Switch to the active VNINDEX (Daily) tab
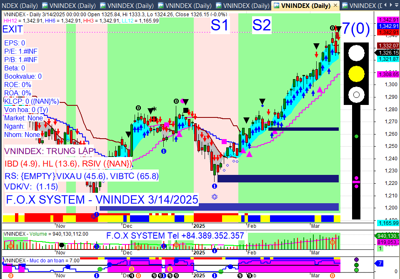400x279 pixels. point(305,5)
